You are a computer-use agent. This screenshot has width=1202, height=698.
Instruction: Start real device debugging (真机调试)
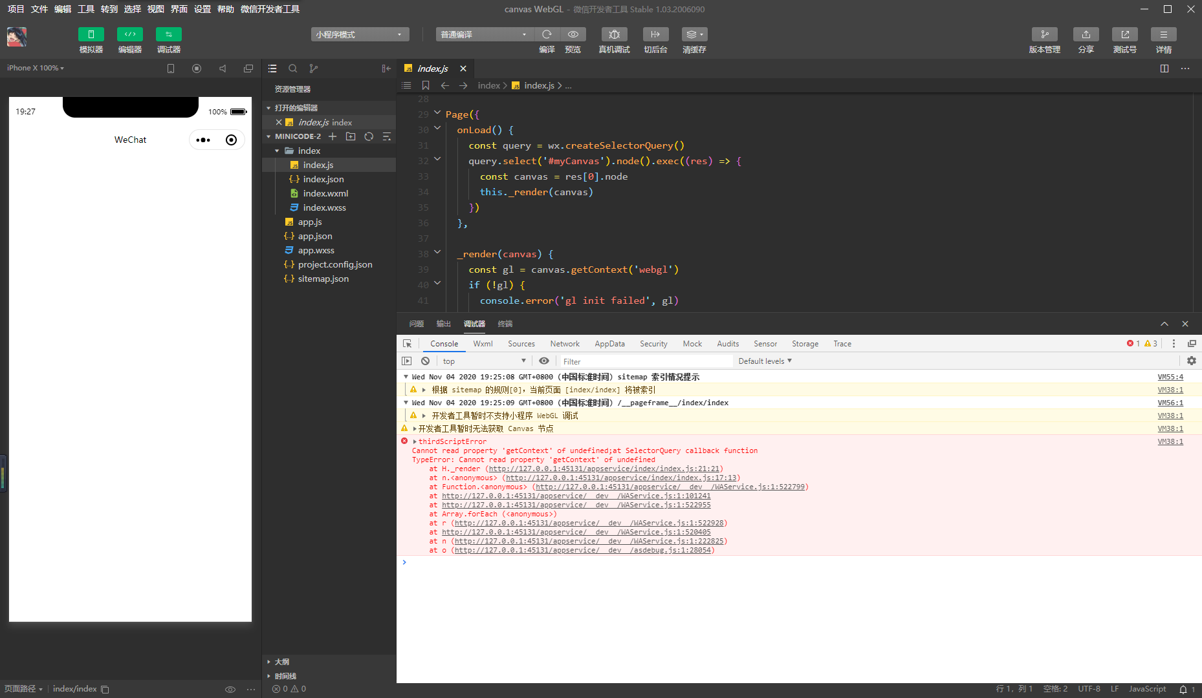[615, 34]
